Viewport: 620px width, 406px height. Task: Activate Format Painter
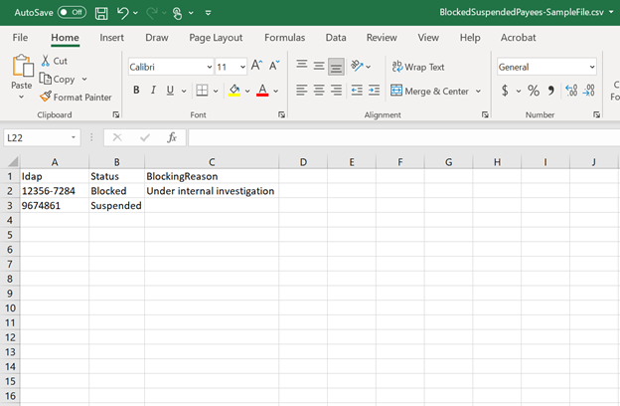click(x=76, y=98)
